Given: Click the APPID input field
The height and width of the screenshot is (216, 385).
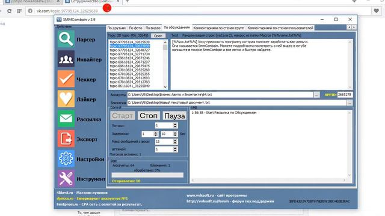Looking at the screenshot, I should (345, 95).
